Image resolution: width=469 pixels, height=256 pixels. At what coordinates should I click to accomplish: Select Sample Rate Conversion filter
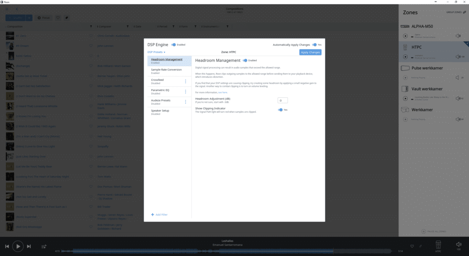[169, 71]
